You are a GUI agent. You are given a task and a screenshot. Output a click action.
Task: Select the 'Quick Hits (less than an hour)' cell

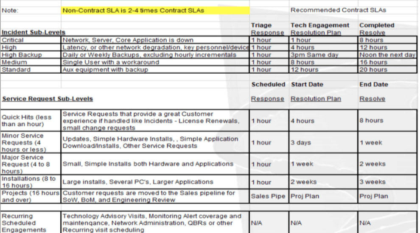[31, 120]
